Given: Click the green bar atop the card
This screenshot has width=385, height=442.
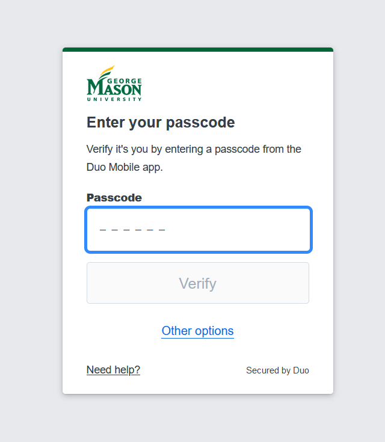Looking at the screenshot, I should click(x=198, y=49).
